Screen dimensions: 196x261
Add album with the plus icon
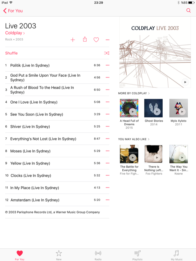(73, 40)
